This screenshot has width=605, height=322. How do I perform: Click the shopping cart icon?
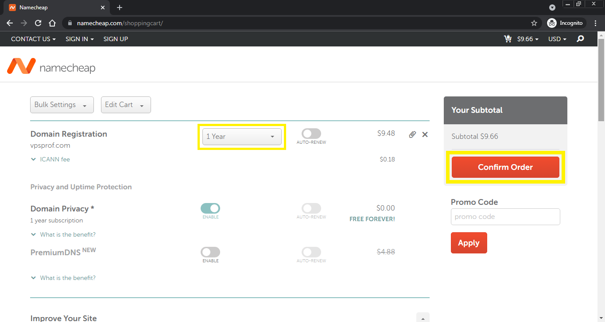508,39
